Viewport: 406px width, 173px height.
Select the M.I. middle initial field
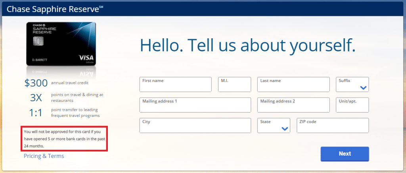click(x=234, y=84)
